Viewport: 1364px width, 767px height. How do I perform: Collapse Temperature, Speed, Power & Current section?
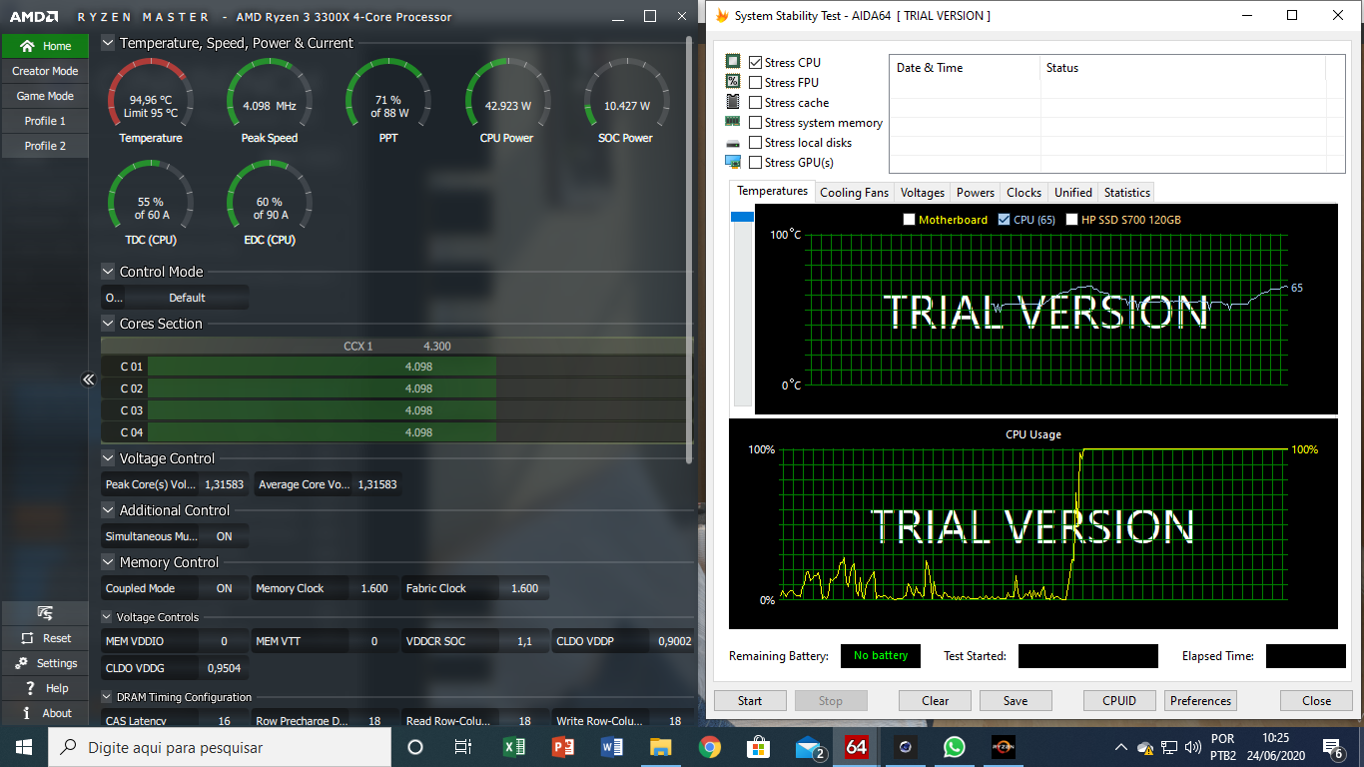tap(108, 43)
